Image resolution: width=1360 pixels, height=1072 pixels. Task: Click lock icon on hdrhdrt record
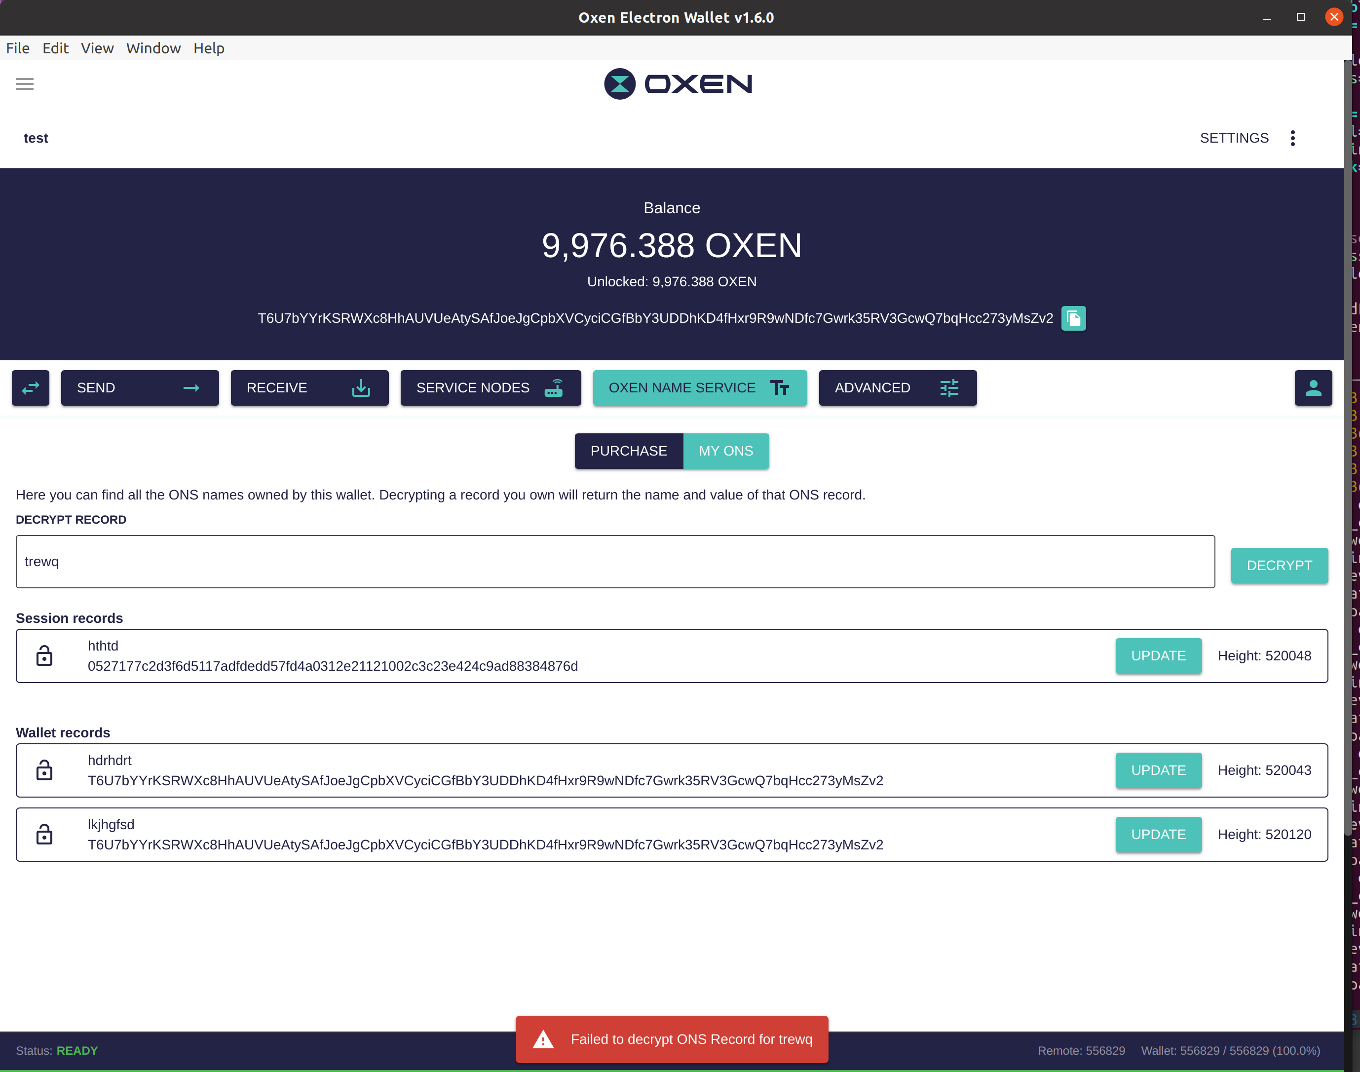[44, 770]
